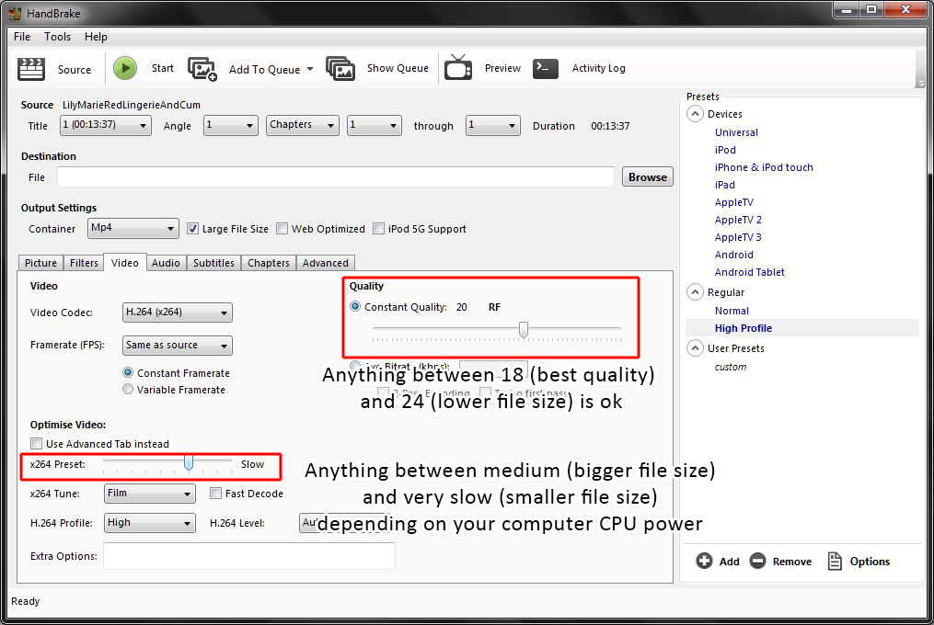
Task: Click the Preview television icon
Action: click(458, 68)
